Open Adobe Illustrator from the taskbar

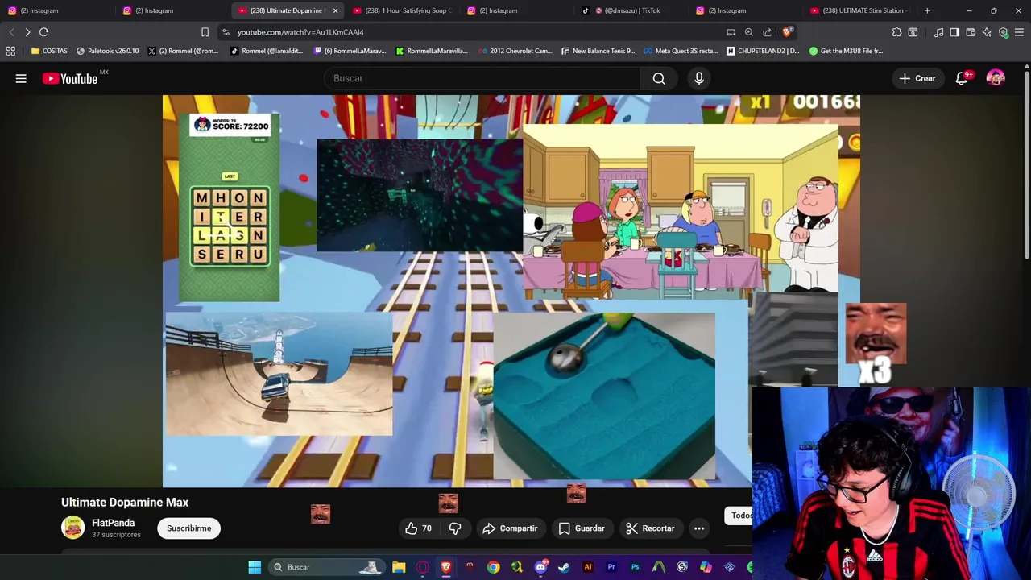point(587,567)
